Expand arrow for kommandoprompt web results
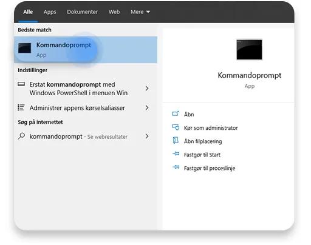The height and width of the screenshot is (245, 311). coord(147,136)
